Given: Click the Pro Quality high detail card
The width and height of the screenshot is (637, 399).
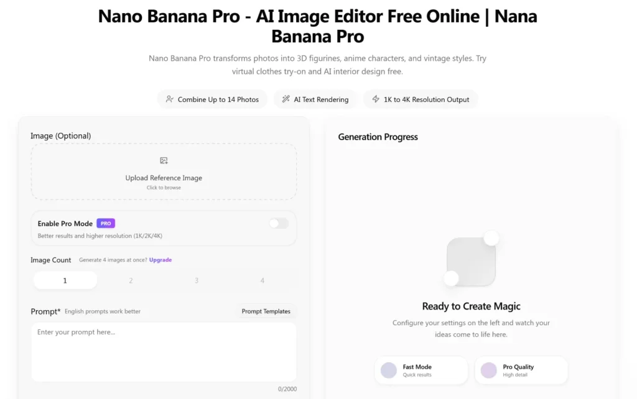Looking at the screenshot, I should pos(521,370).
